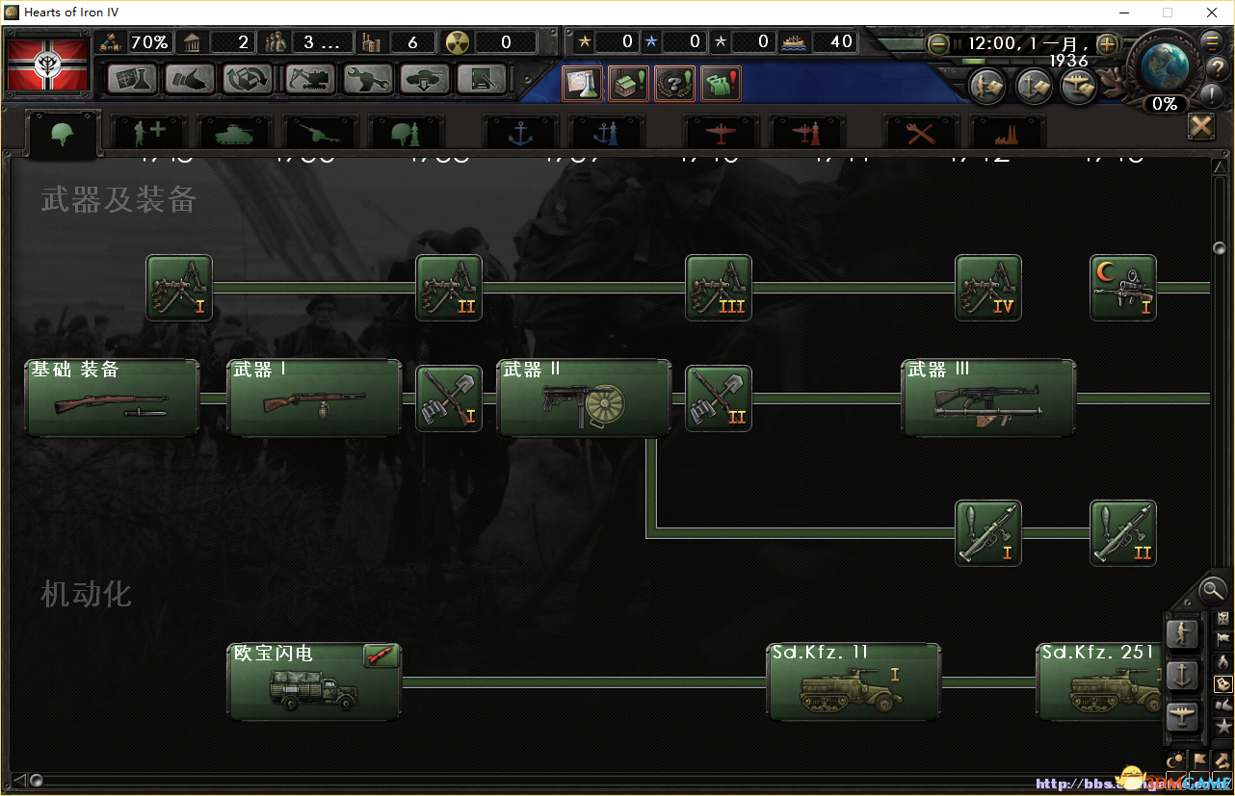Open the Research menu button
1235x796 pixels.
coord(132,79)
